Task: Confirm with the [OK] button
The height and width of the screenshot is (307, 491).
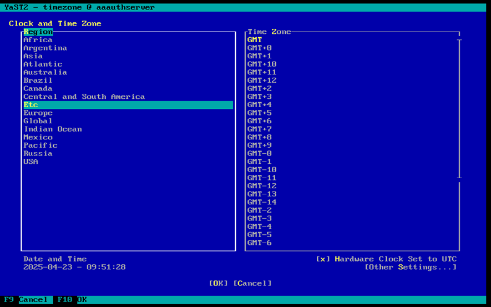Action: coord(219,284)
